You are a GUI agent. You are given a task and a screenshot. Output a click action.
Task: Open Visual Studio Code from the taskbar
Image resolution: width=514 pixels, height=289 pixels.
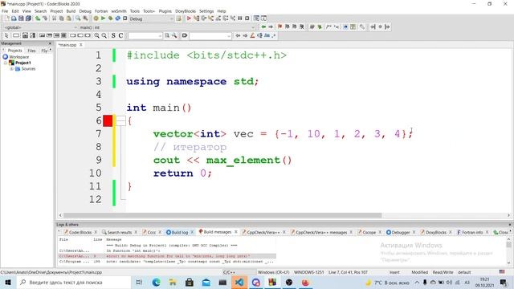pyautogui.click(x=239, y=283)
